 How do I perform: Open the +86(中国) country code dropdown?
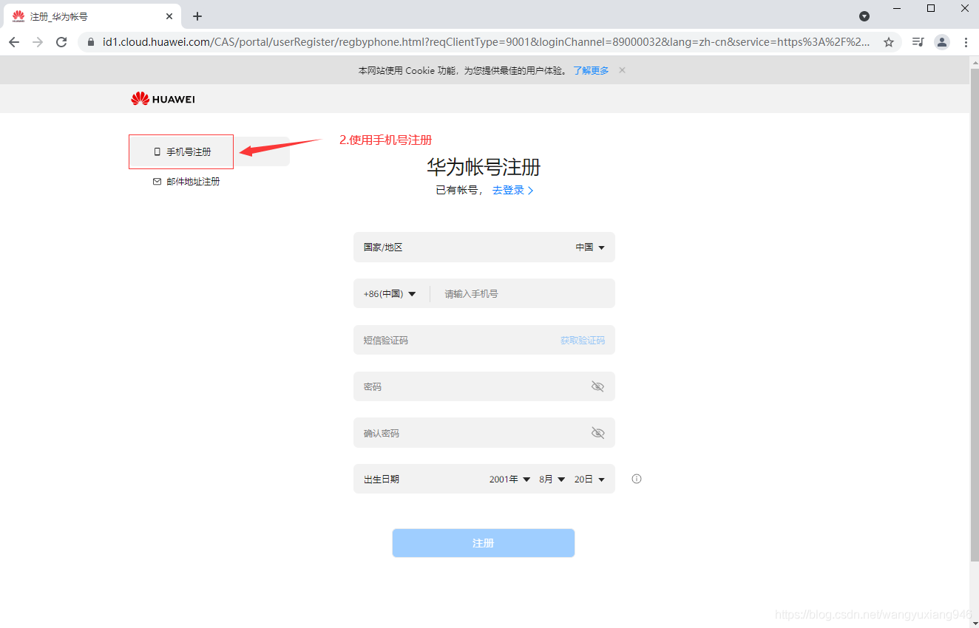point(390,294)
